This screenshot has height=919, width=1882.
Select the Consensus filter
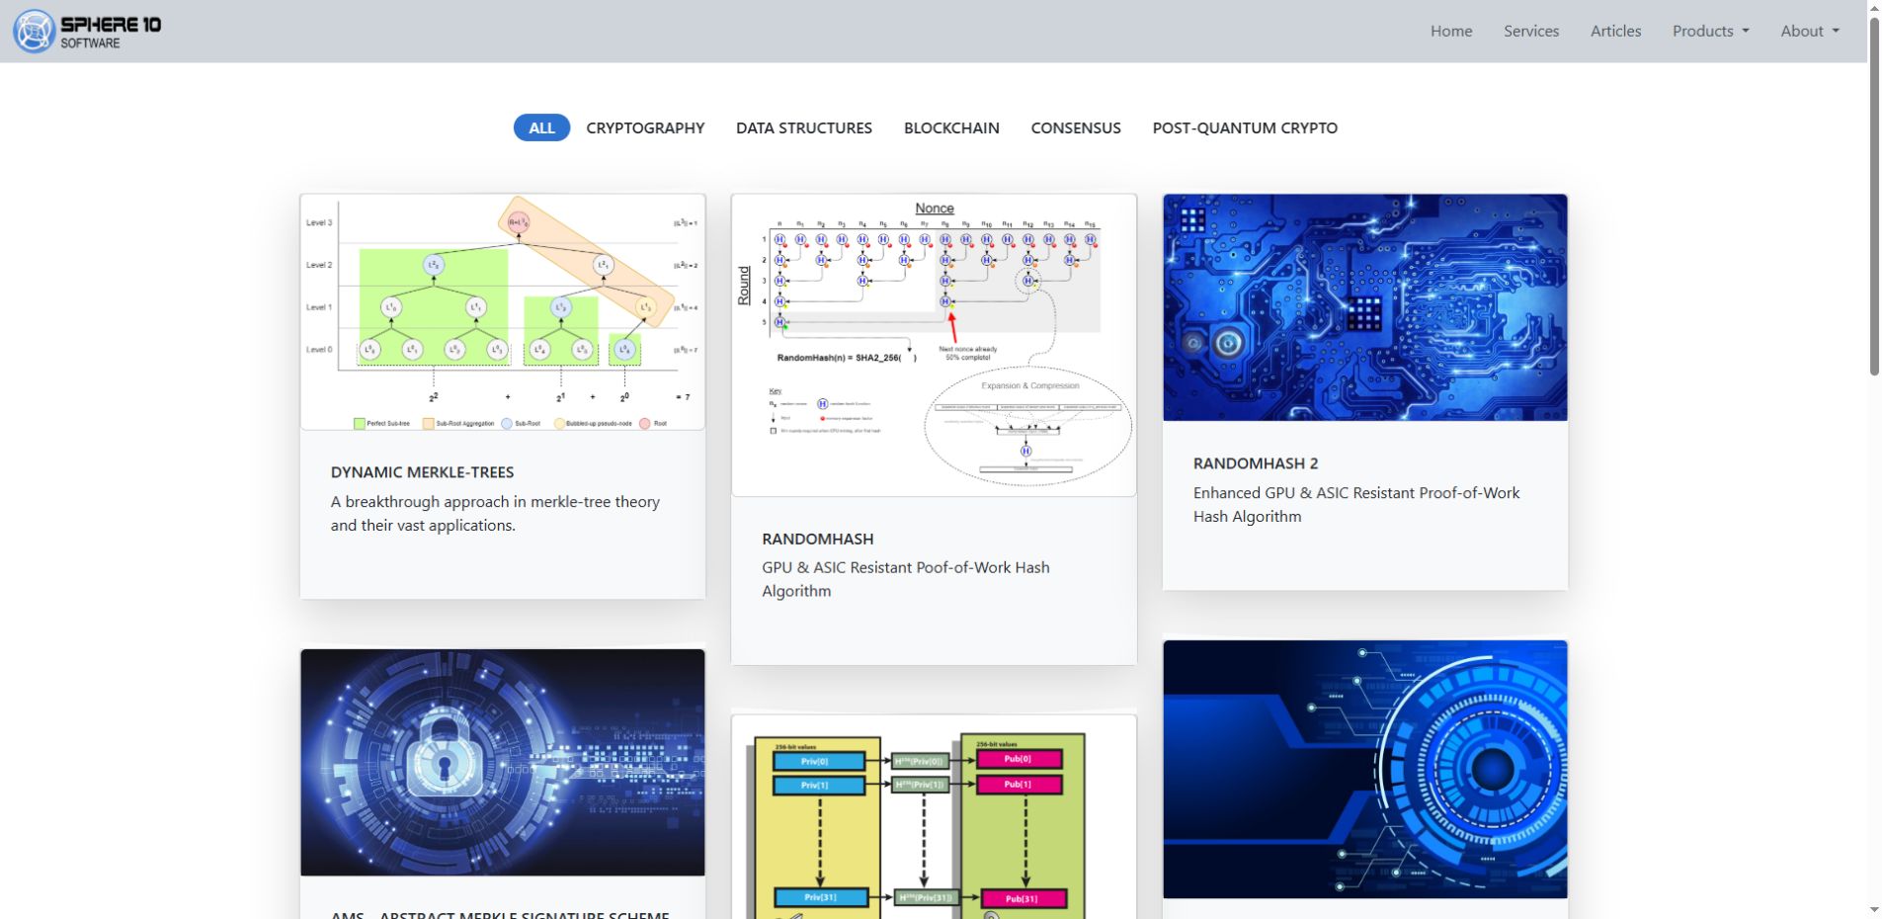point(1075,127)
